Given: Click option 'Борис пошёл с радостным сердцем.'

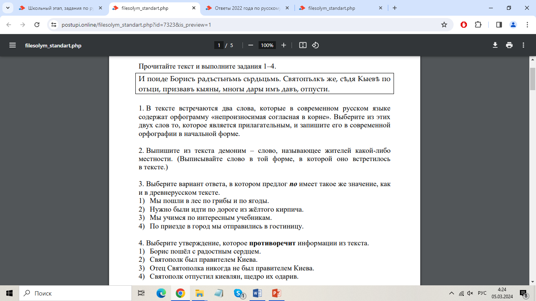Looking at the screenshot, I should (x=205, y=251).
